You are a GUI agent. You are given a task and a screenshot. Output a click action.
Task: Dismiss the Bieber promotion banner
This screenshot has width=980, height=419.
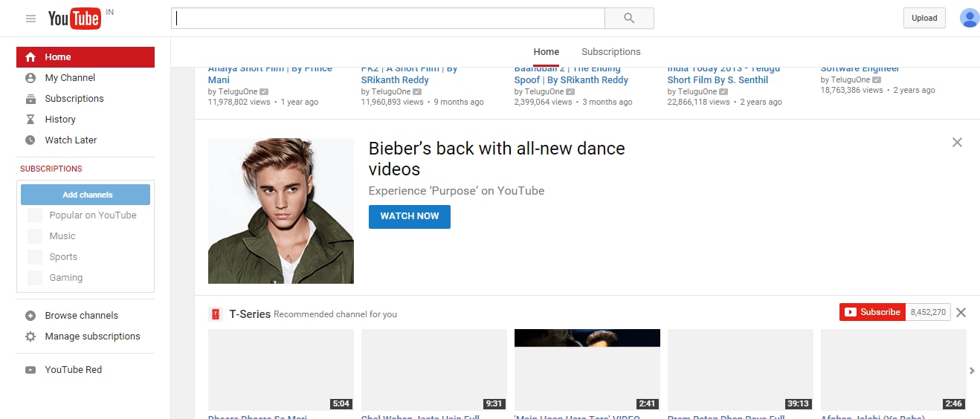click(x=957, y=142)
